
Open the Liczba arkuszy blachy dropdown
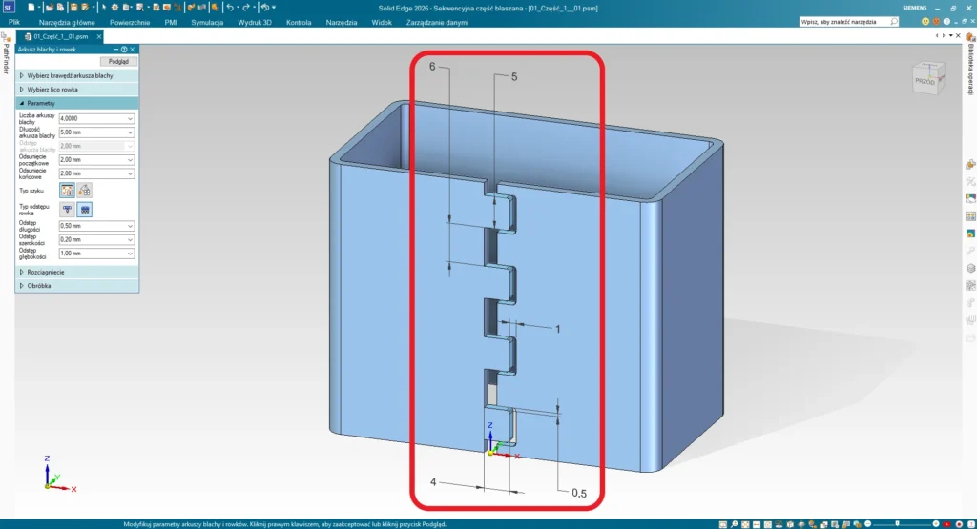coord(130,118)
